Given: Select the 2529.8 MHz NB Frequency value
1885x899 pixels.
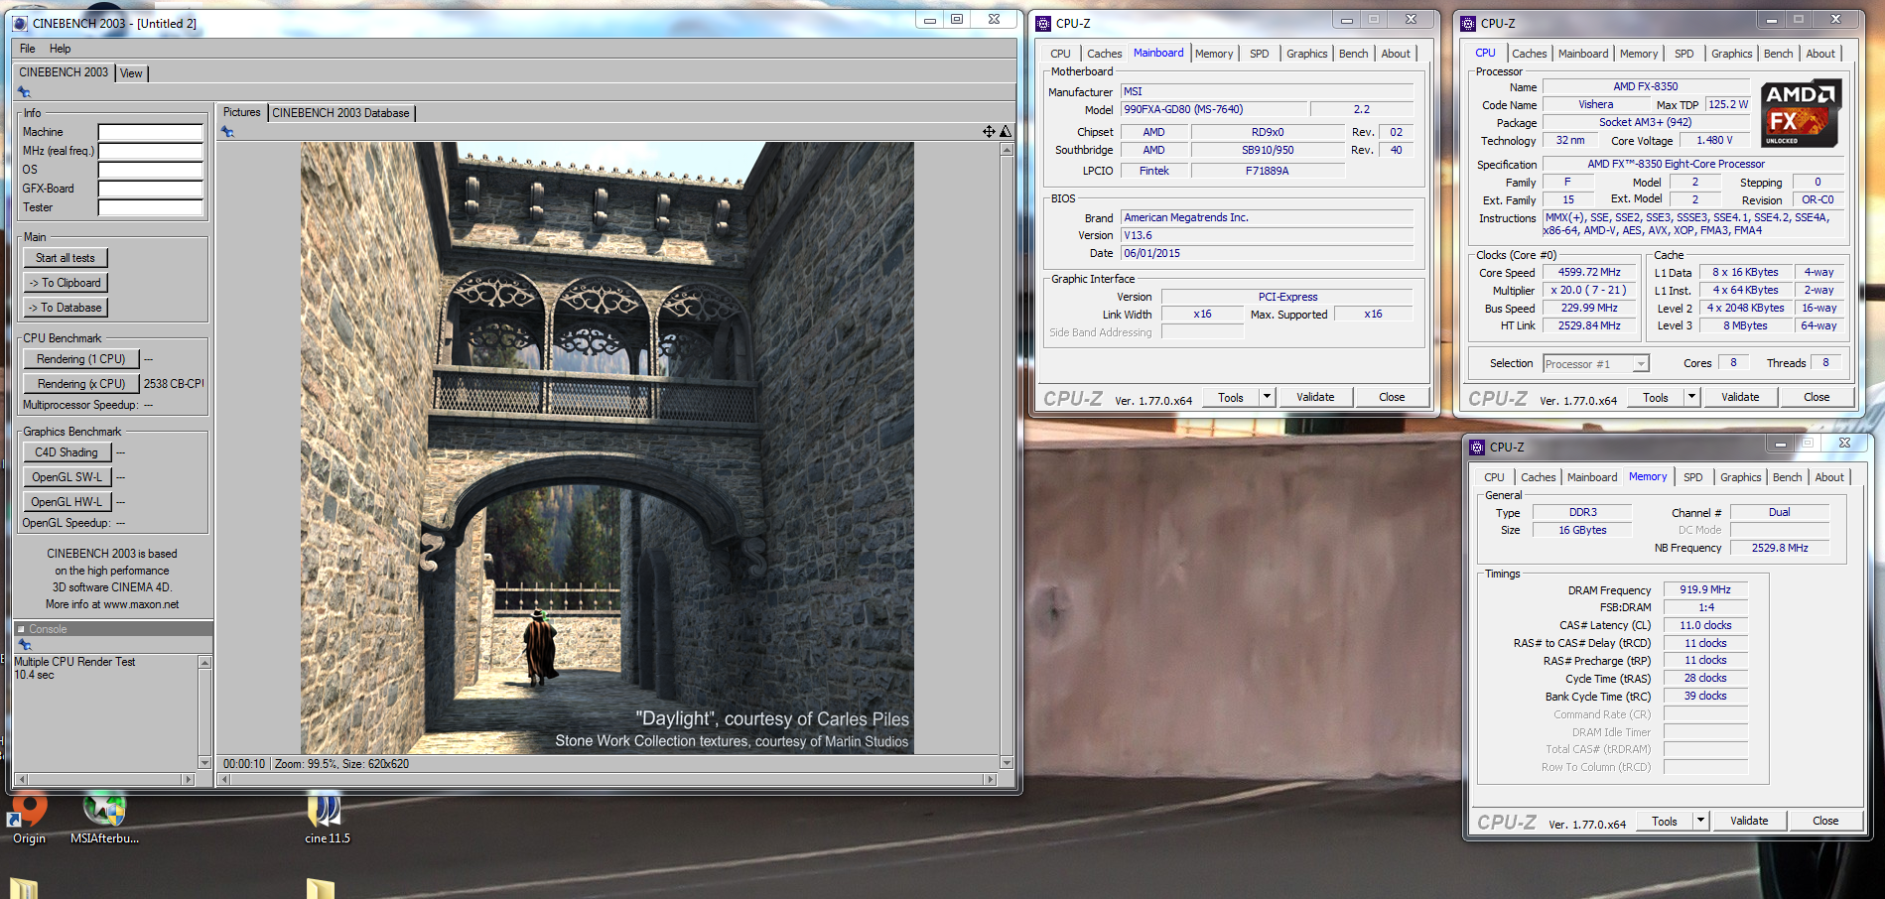Looking at the screenshot, I should point(1779,548).
